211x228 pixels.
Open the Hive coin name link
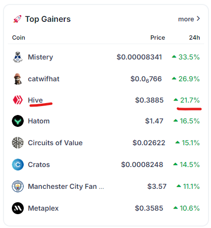35,100
